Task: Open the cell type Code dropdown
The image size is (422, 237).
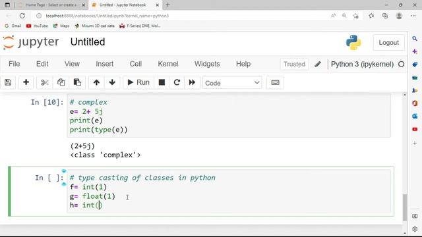Action: [x=232, y=83]
